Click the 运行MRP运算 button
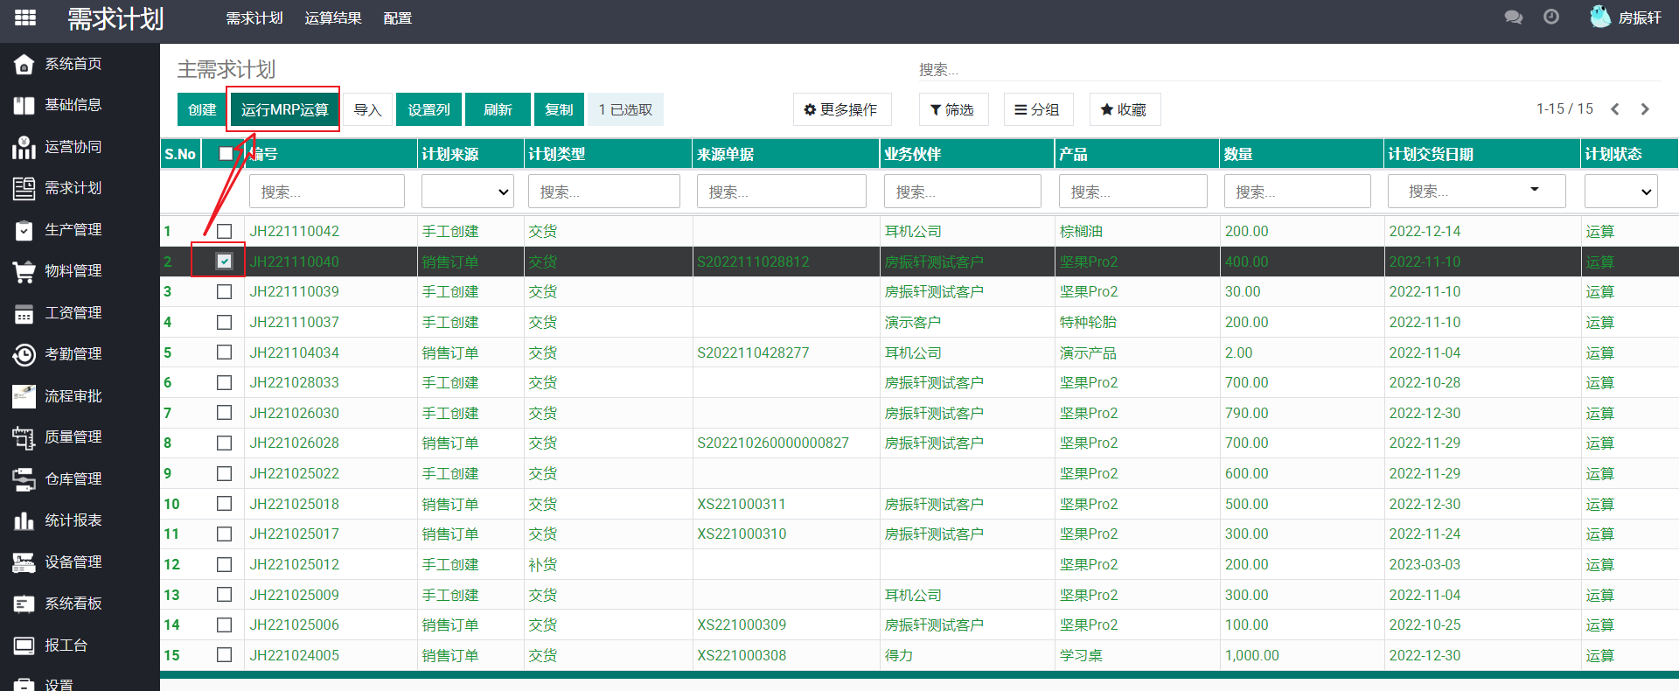1679x691 pixels. coord(284,109)
